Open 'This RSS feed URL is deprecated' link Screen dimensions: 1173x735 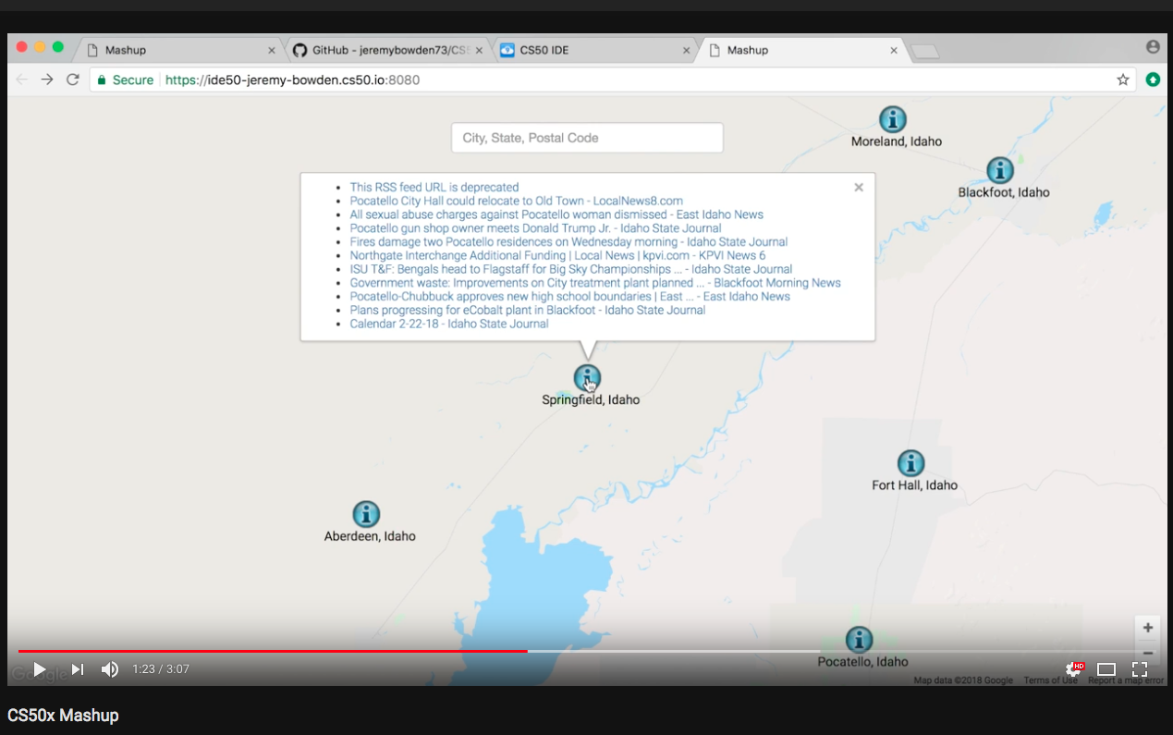point(434,187)
